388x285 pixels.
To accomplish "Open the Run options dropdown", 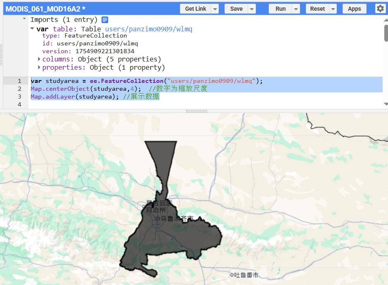I will click(295, 8).
